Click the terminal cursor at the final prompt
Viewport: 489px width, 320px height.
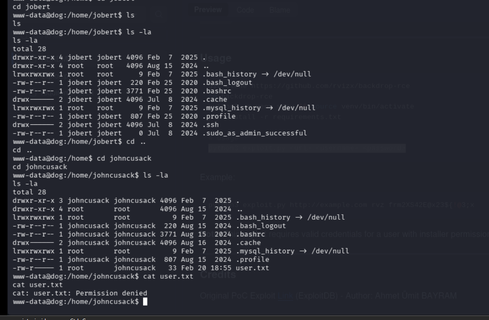(x=145, y=302)
